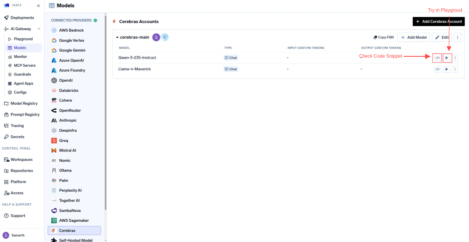
Task: Select Models in the sidebar
Action: [23, 48]
